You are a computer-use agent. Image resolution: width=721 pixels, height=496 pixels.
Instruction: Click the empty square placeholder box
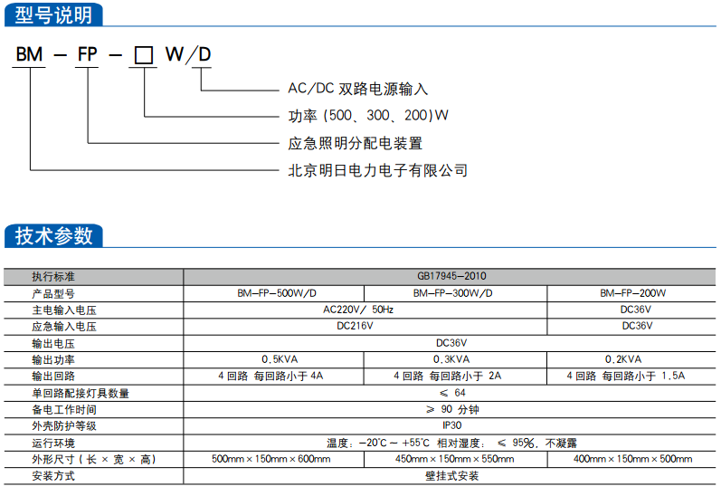click(144, 55)
